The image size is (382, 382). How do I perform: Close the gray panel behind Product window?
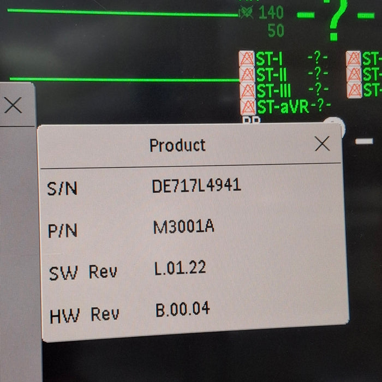[13, 105]
